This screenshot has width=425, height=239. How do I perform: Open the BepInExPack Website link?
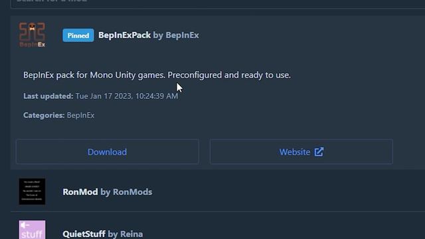pos(301,152)
